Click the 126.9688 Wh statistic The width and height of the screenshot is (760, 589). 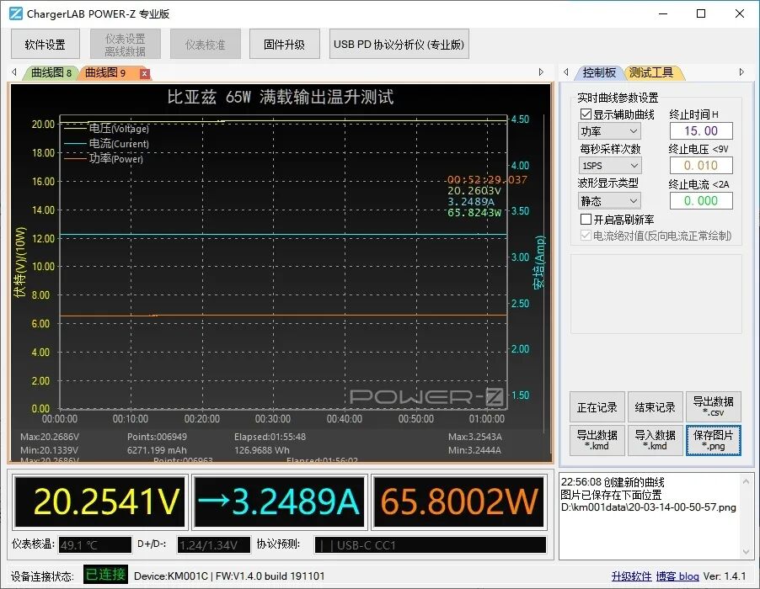(262, 450)
